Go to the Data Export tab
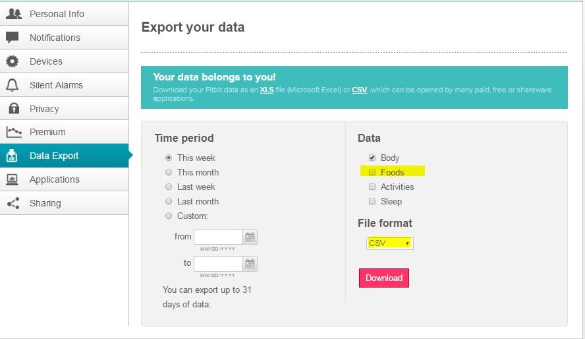Viewport: 585px width, 339px height. pyautogui.click(x=54, y=156)
